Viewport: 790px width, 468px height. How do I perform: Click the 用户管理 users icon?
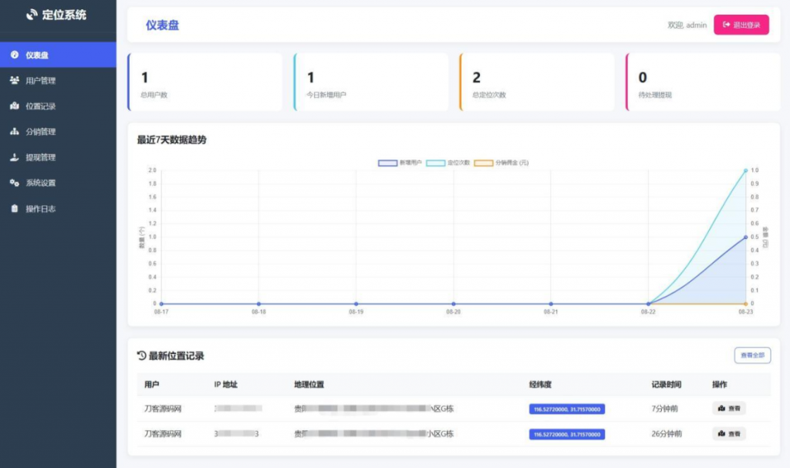[15, 80]
